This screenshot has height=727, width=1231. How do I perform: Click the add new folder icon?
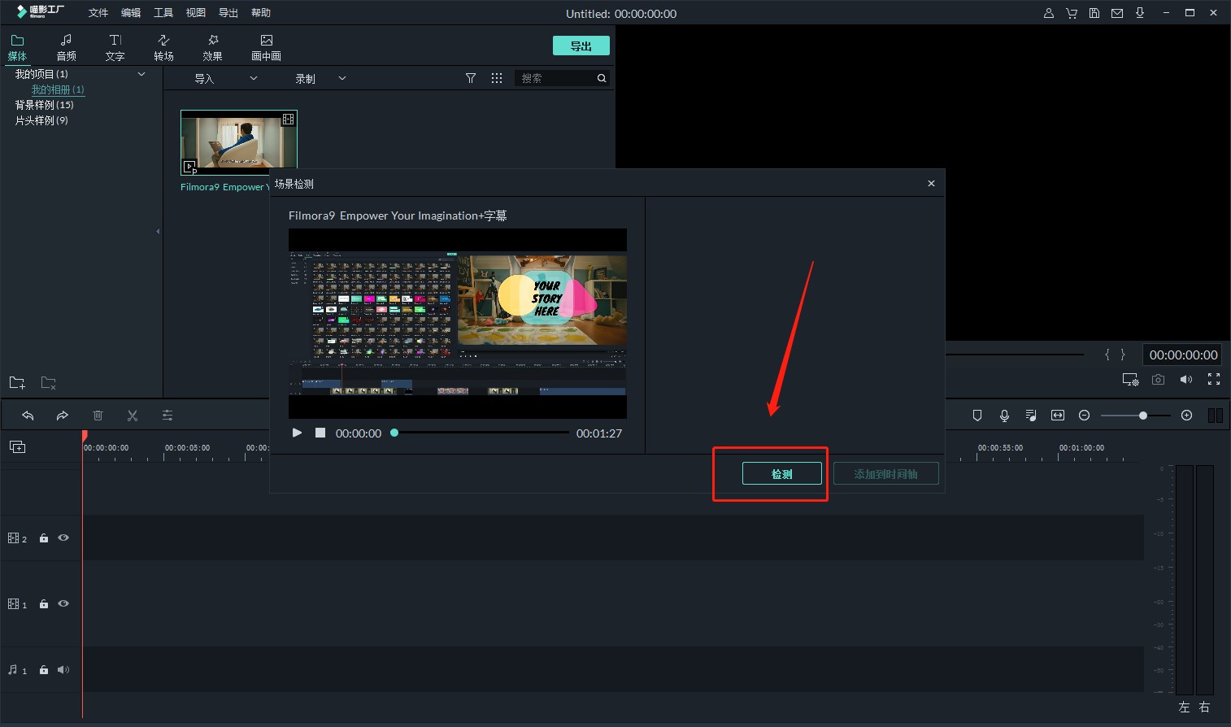click(17, 382)
